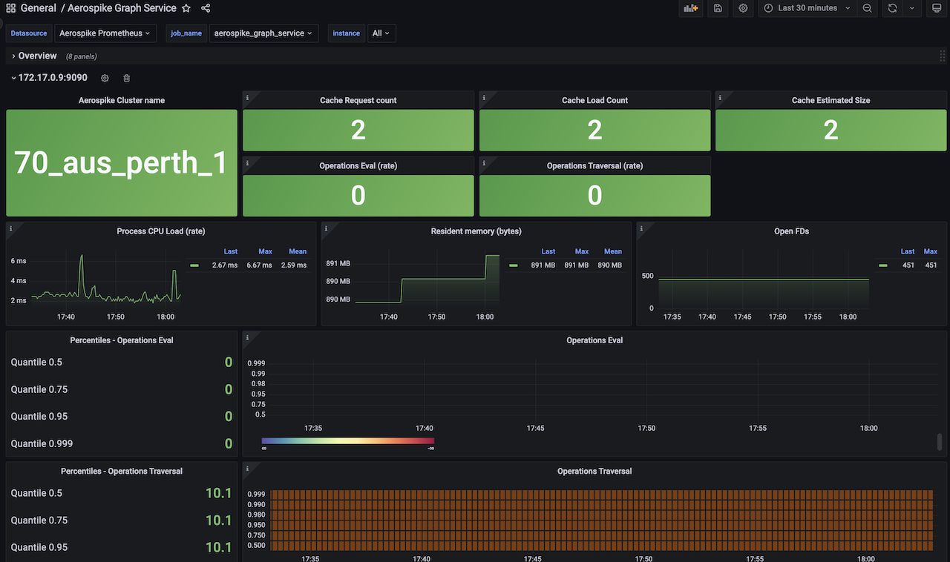
Task: Open the Datasource dropdown showing Aerospike Prometheus
Action: tap(105, 33)
